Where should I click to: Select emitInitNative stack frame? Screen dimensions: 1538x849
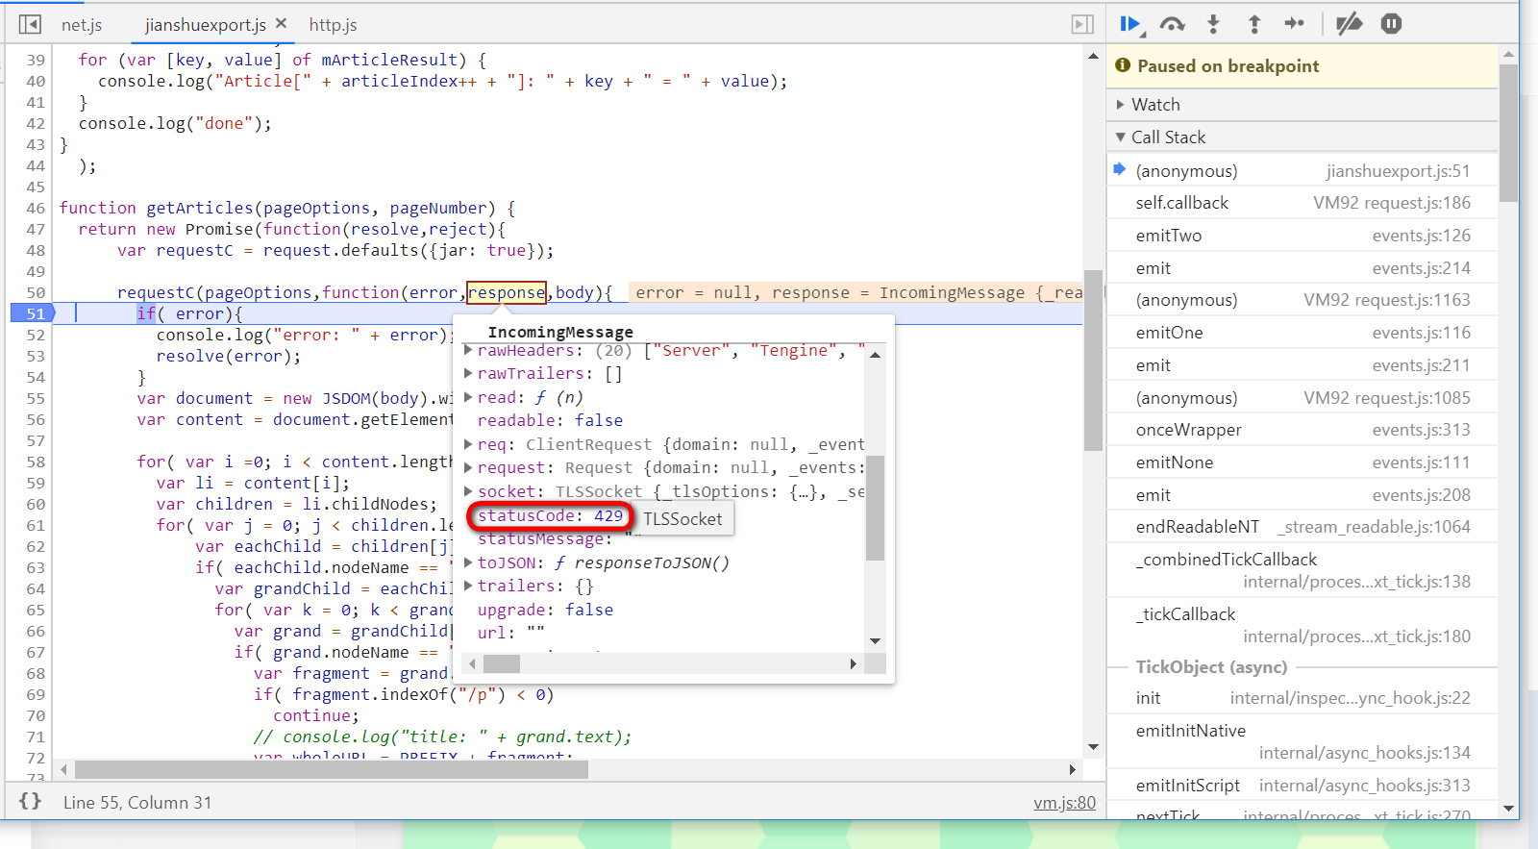click(x=1302, y=741)
